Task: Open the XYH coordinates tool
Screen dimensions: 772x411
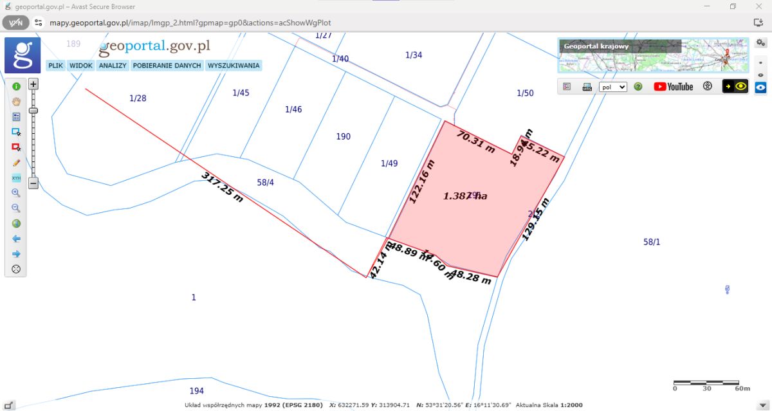Action: 16,178
